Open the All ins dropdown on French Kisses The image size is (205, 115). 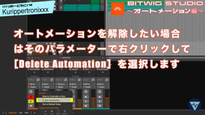[103, 84]
